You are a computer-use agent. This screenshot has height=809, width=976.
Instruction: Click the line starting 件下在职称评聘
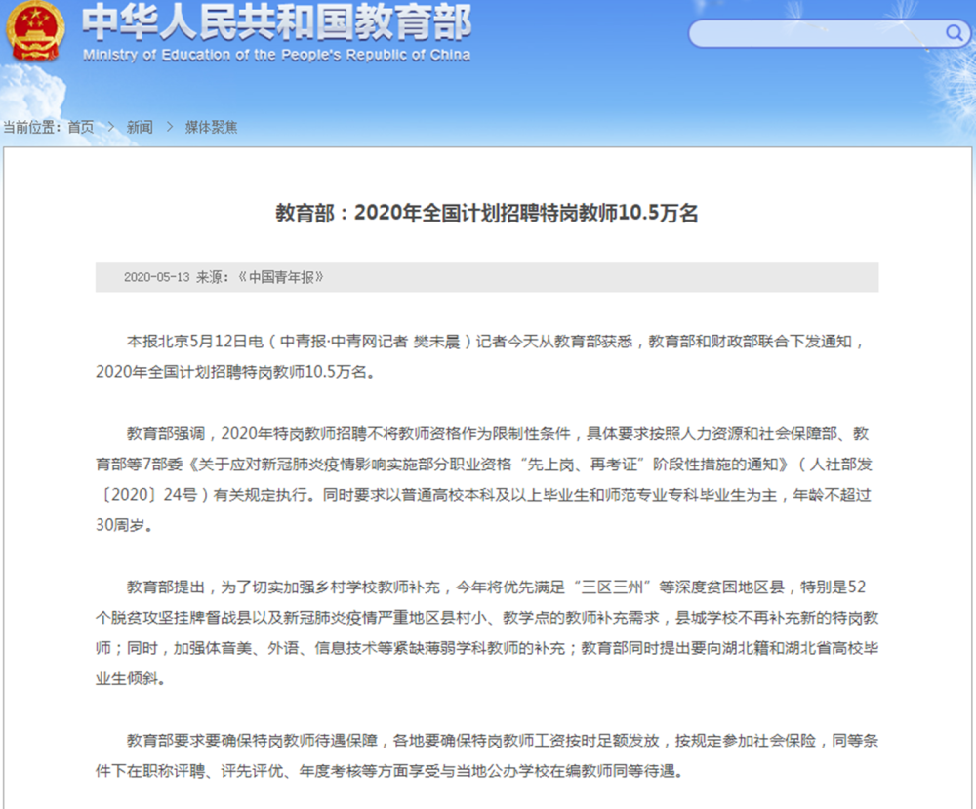pos(390,771)
